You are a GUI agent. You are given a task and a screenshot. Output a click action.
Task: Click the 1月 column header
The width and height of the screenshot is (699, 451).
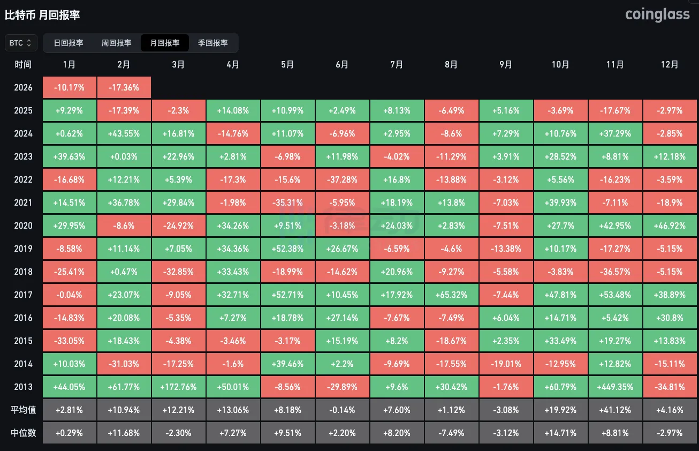click(69, 64)
